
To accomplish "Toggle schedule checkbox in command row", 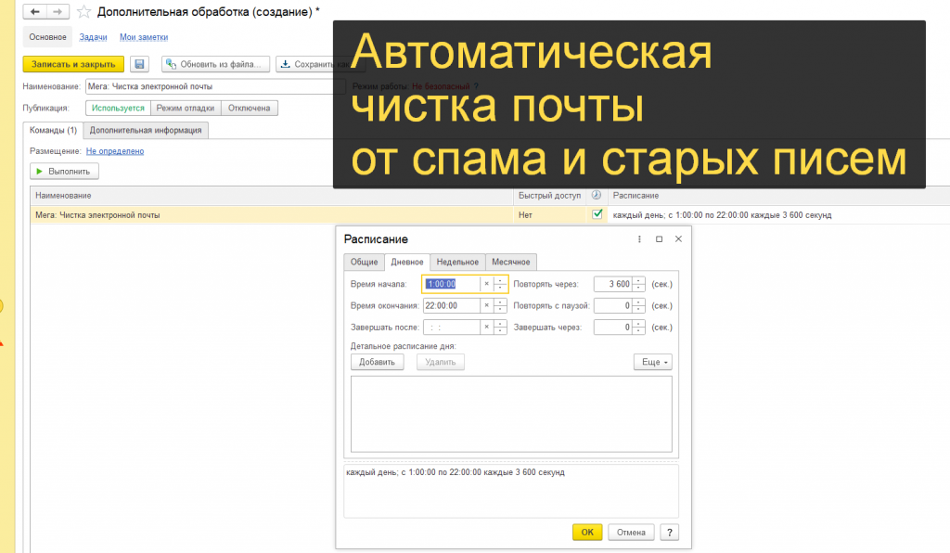I will 597,214.
